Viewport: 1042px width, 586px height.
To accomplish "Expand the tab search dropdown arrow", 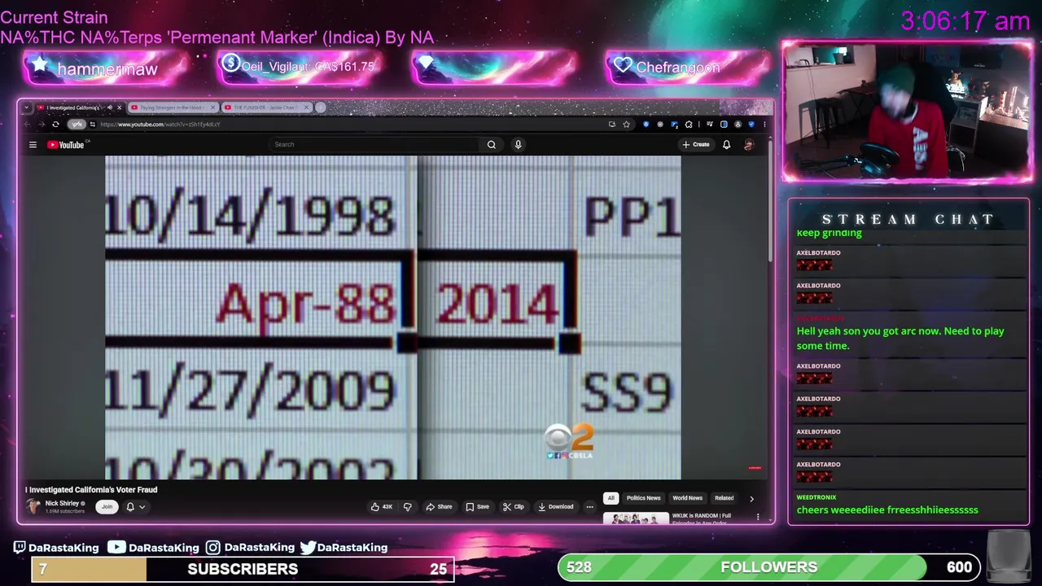I will (27, 107).
